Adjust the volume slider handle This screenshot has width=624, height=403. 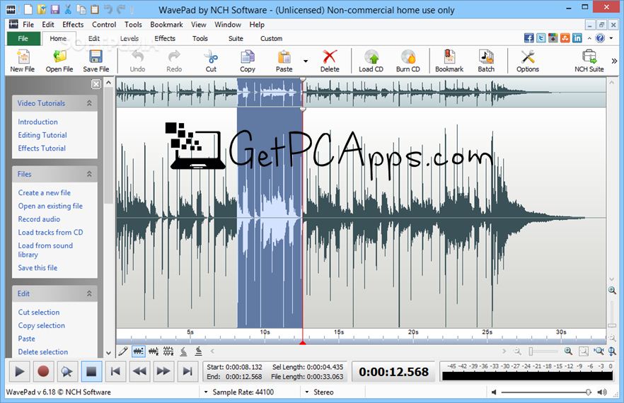588,392
